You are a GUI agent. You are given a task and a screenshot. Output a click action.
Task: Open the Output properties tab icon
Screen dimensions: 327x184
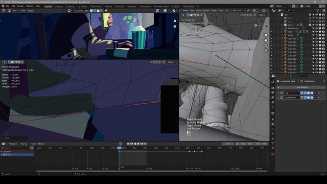[x=272, y=93]
